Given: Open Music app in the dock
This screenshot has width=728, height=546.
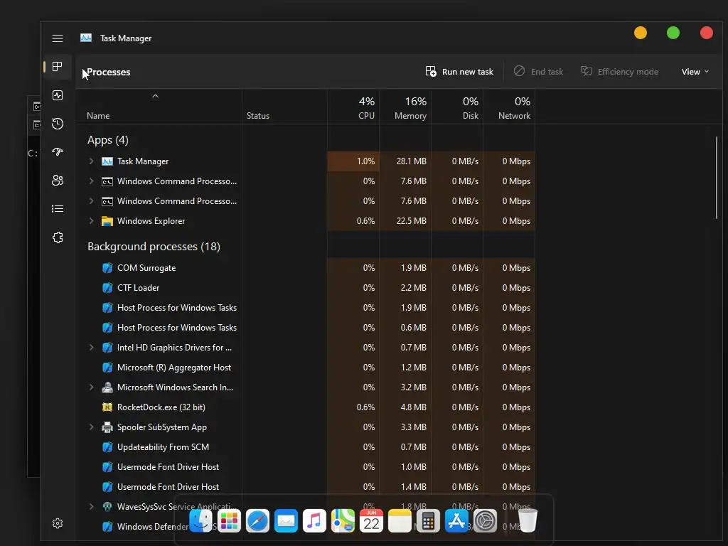Looking at the screenshot, I should [x=314, y=520].
